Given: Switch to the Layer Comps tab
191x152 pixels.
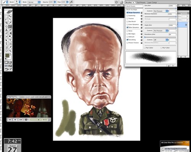Looking at the screenshot, I should [152, 2].
